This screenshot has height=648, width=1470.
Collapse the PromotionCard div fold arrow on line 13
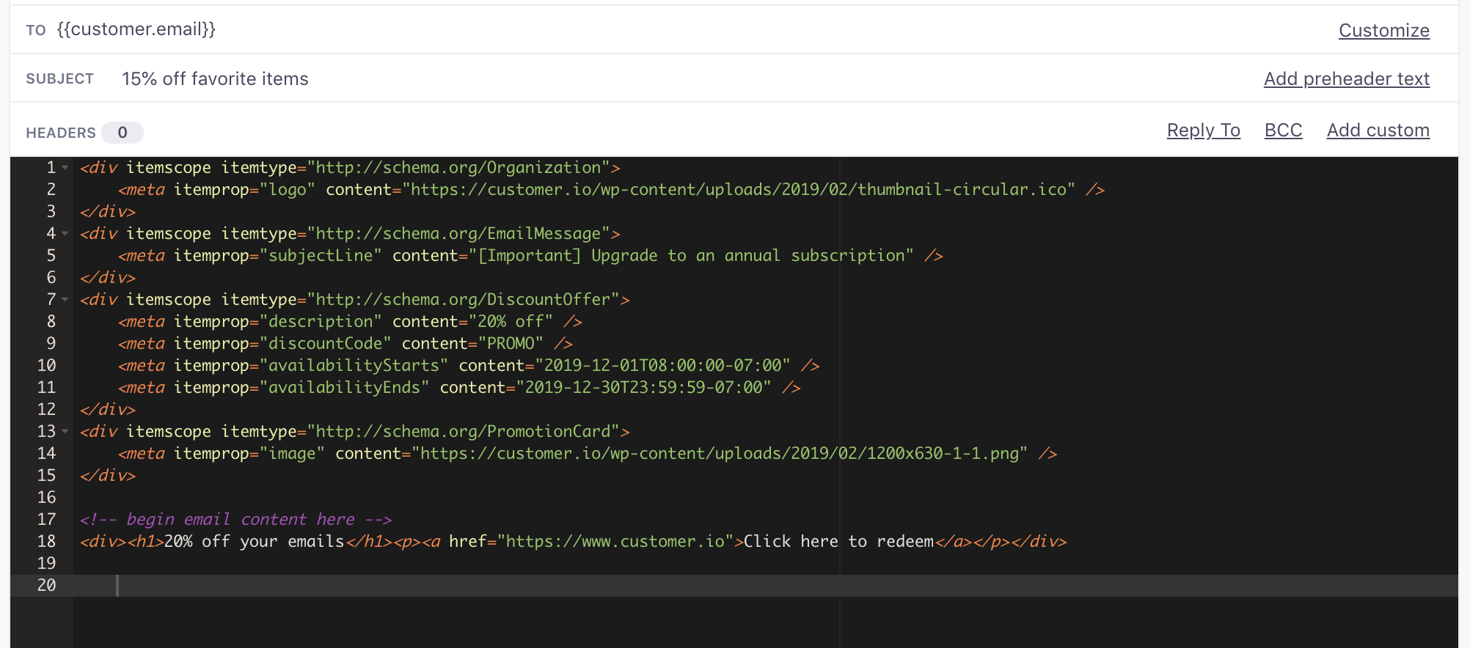click(65, 432)
